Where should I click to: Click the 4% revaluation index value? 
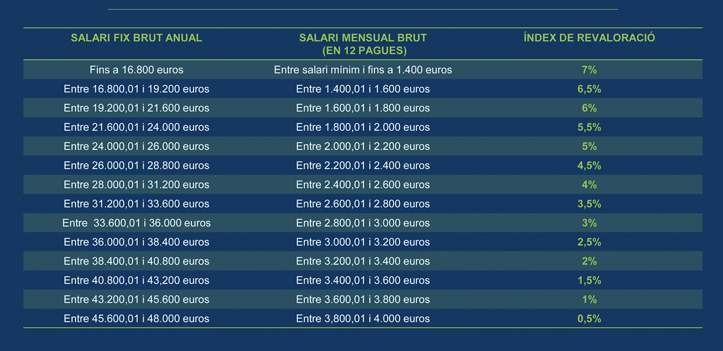589,185
